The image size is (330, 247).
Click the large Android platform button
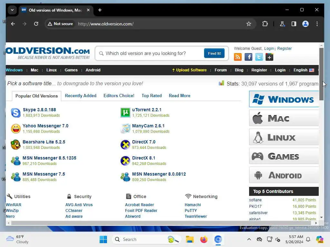tap(284, 175)
